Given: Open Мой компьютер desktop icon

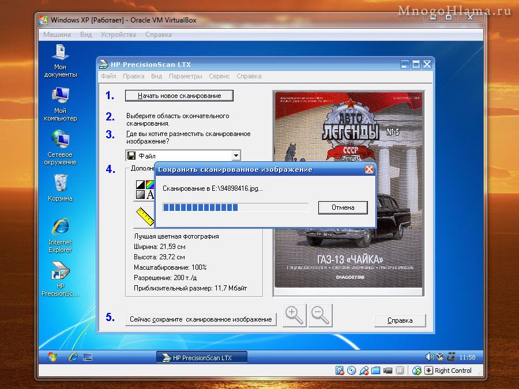Looking at the screenshot, I should pos(60,104).
